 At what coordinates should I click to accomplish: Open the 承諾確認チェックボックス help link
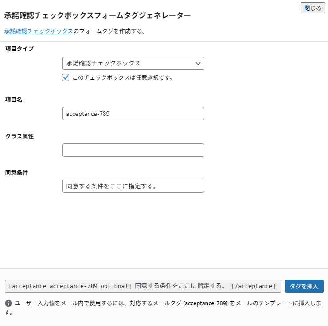tap(39, 31)
